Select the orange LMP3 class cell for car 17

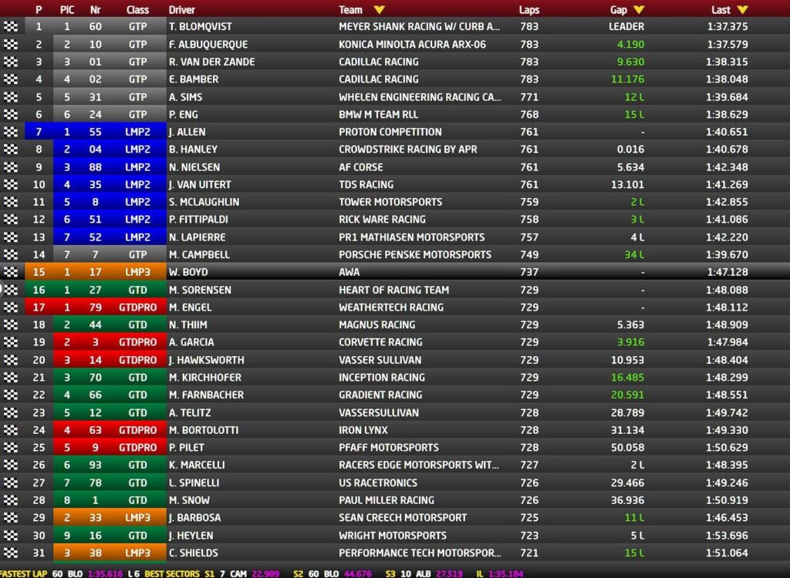pos(137,272)
